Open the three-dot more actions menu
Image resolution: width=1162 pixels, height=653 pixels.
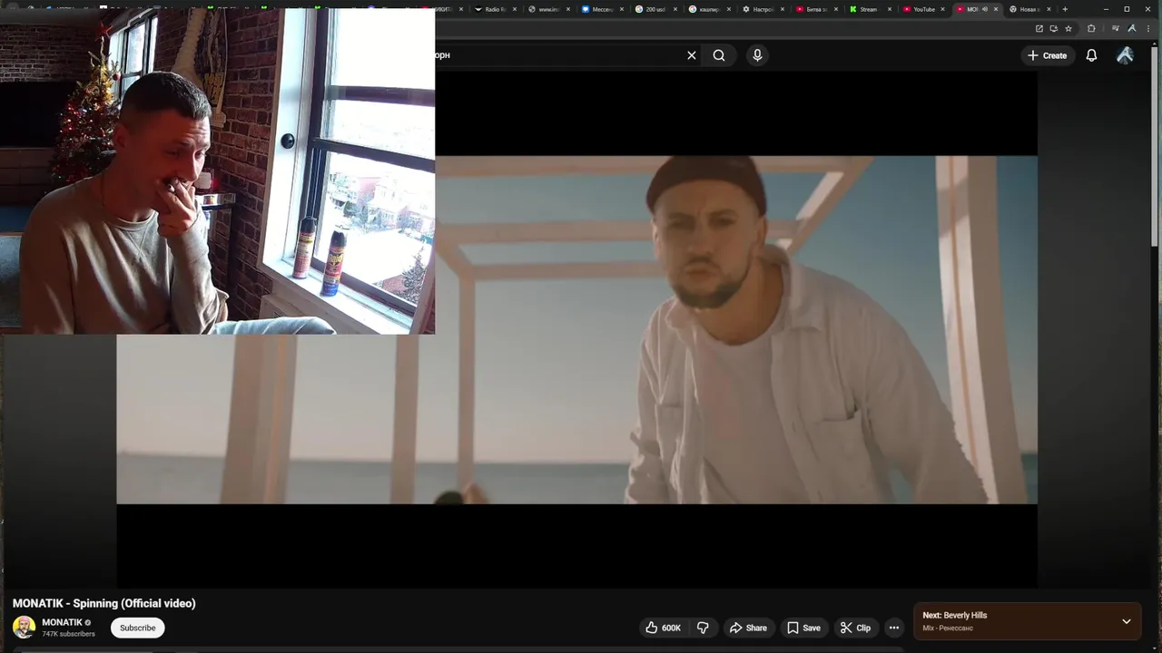pos(894,628)
